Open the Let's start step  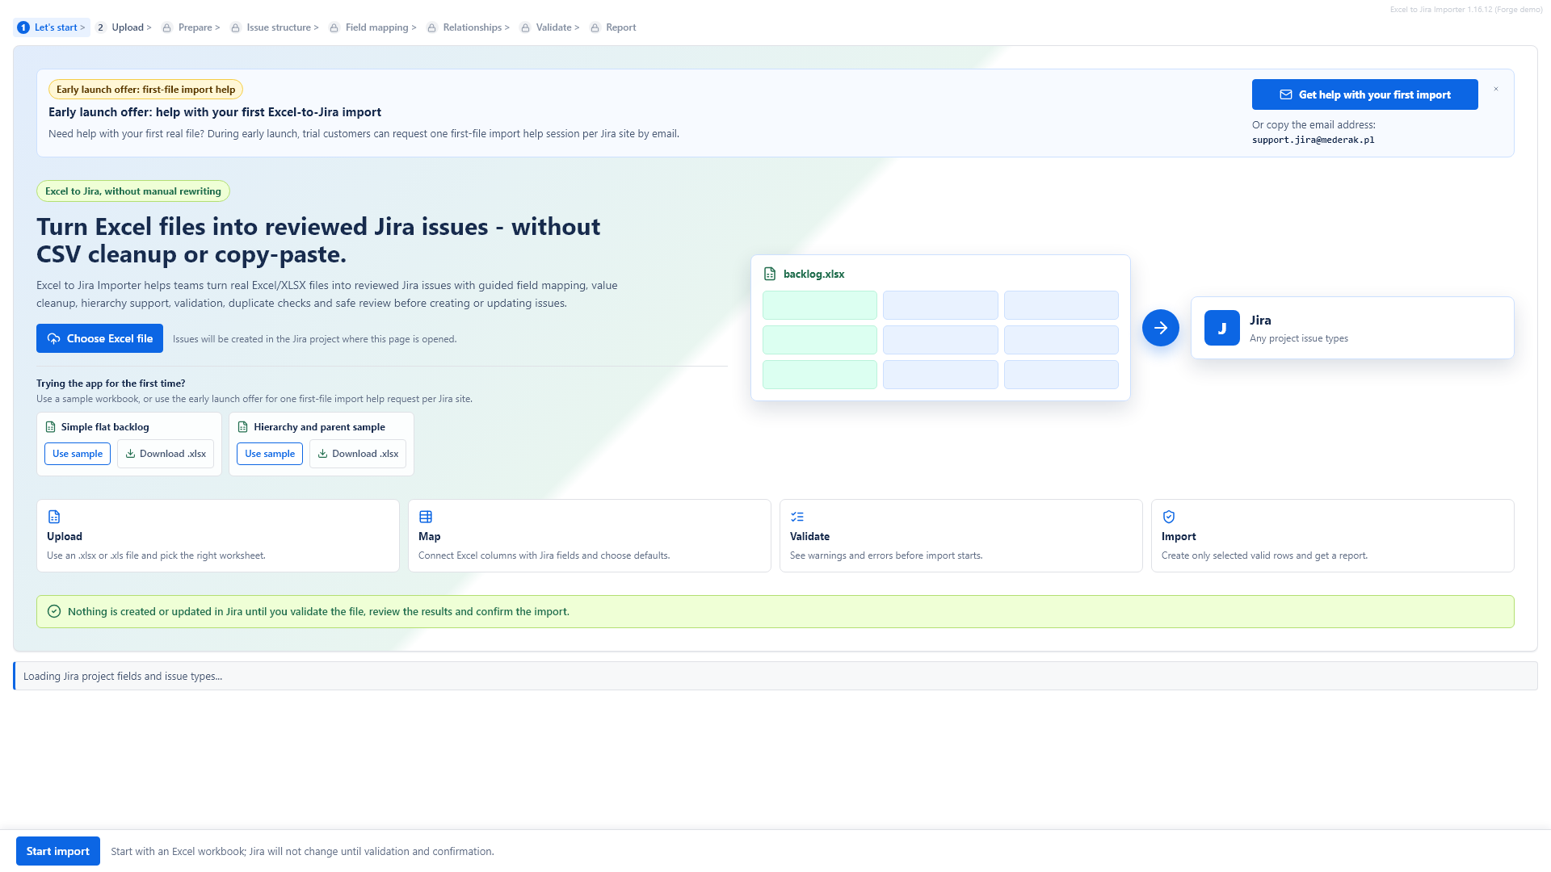(x=52, y=27)
